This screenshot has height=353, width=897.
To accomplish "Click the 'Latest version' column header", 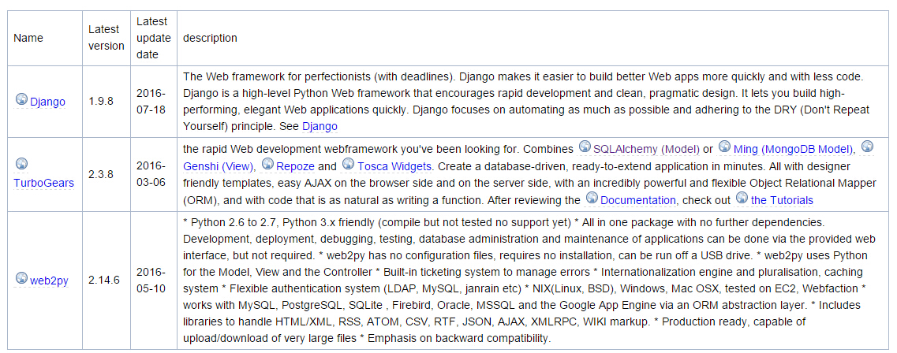I will click(107, 39).
